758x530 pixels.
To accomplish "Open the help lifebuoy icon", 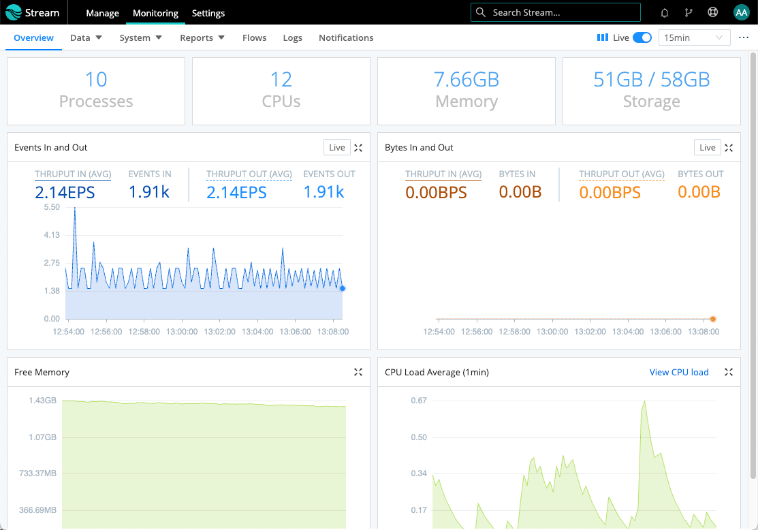I will [713, 12].
